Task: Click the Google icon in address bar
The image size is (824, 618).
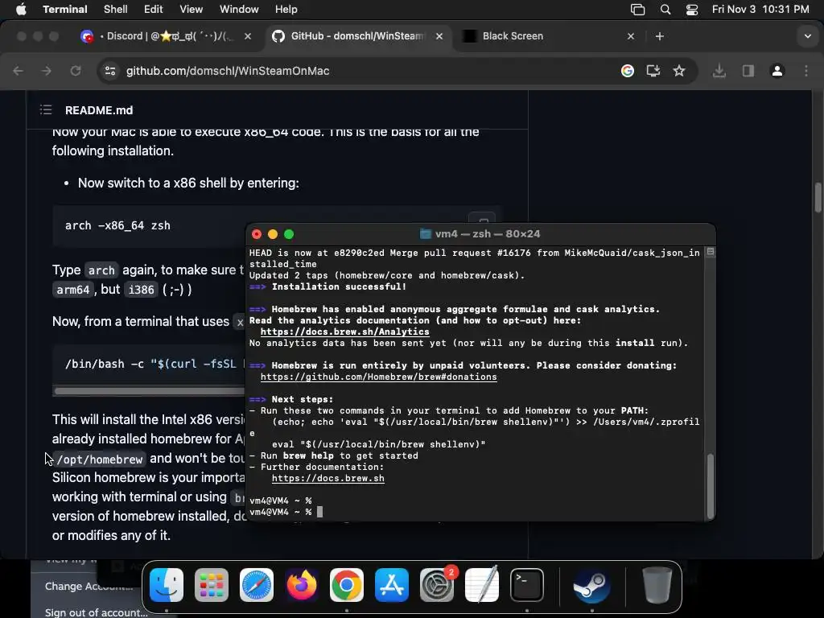Action: coord(628,71)
